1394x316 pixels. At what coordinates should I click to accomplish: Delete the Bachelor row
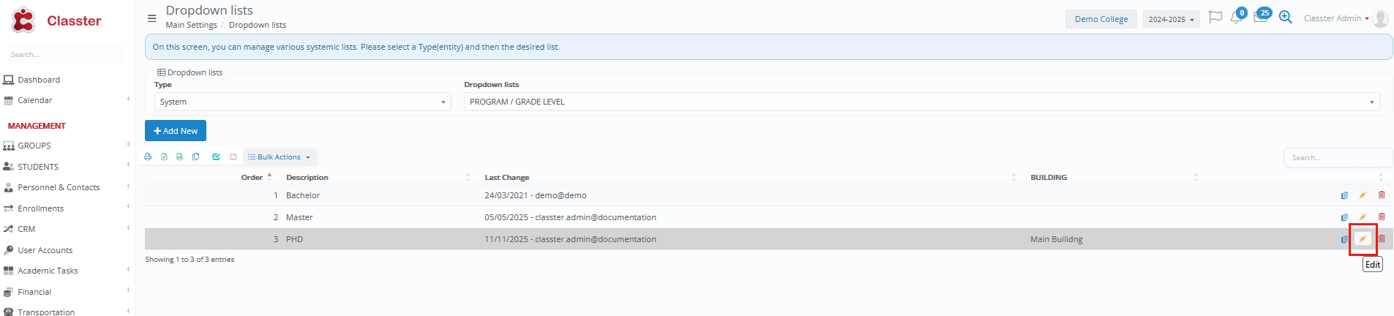point(1381,195)
